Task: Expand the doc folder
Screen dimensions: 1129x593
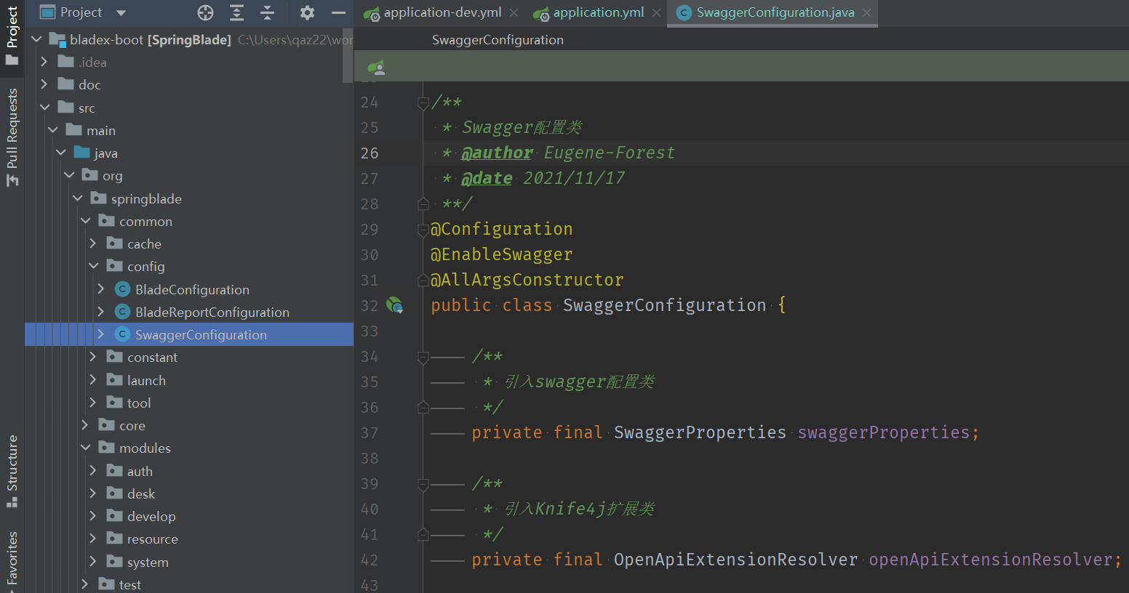Action: coord(44,84)
